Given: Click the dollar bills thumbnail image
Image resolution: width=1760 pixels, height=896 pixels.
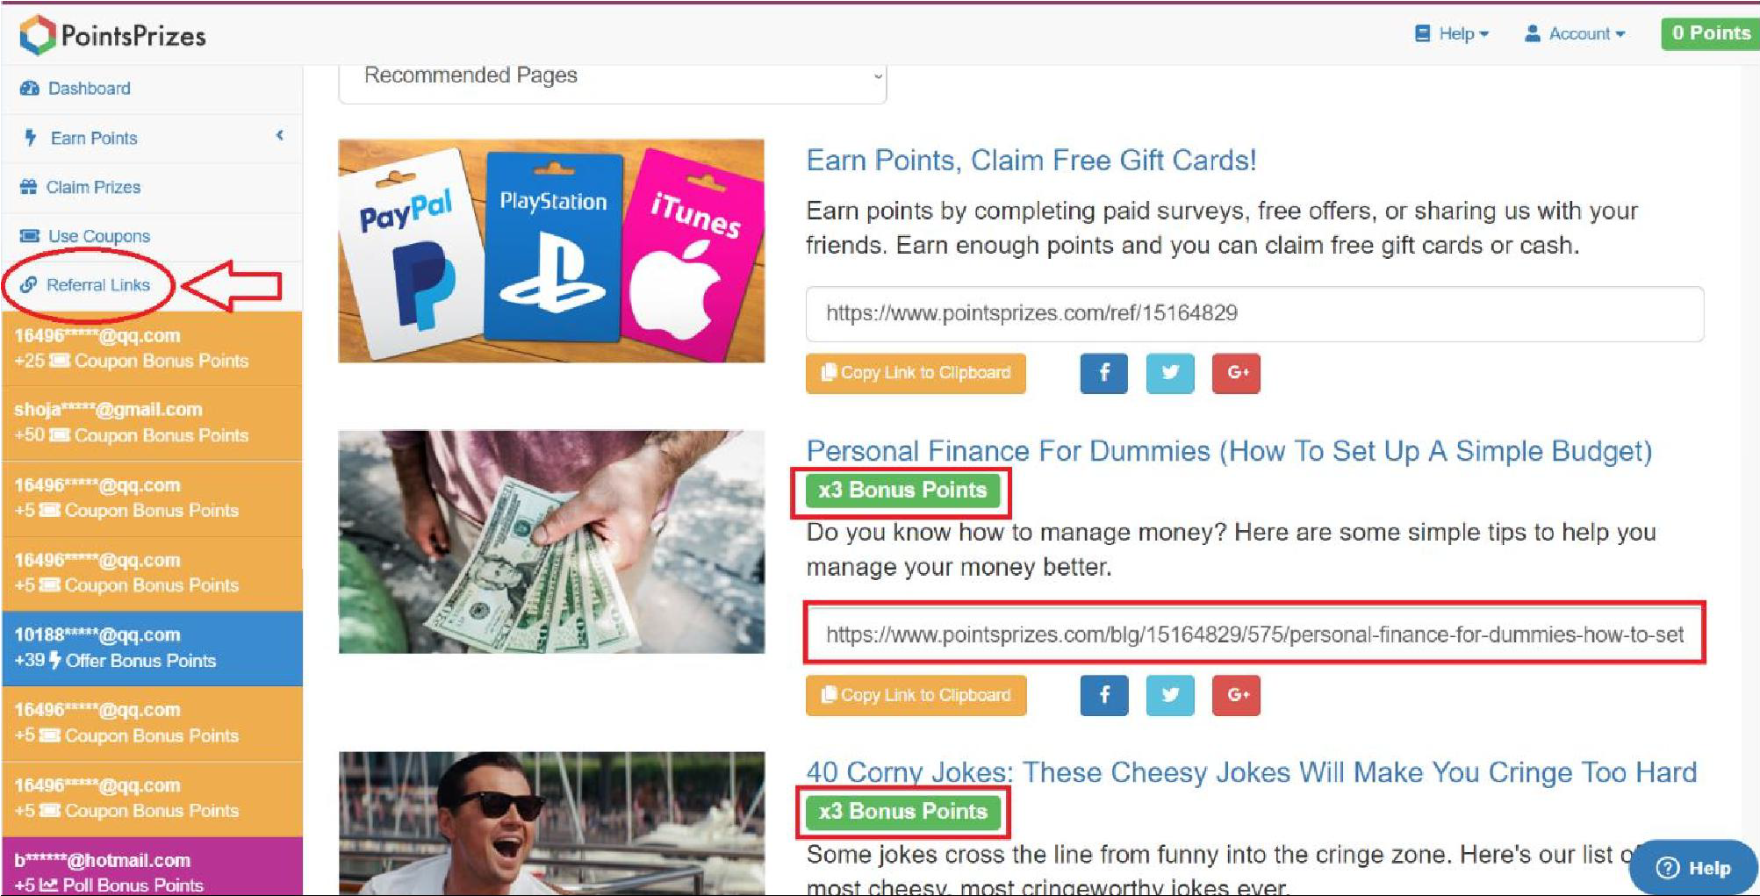Looking at the screenshot, I should tap(551, 541).
